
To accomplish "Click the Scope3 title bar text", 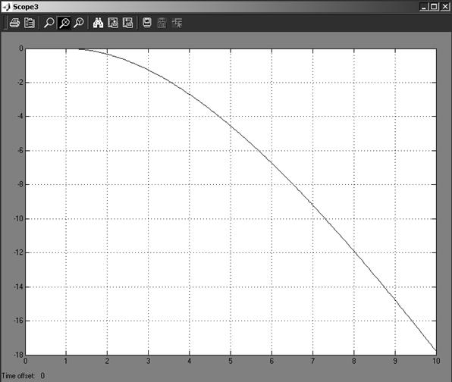I will coord(25,7).
